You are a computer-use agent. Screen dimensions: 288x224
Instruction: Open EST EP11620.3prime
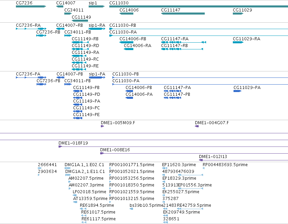(x=179, y=165)
